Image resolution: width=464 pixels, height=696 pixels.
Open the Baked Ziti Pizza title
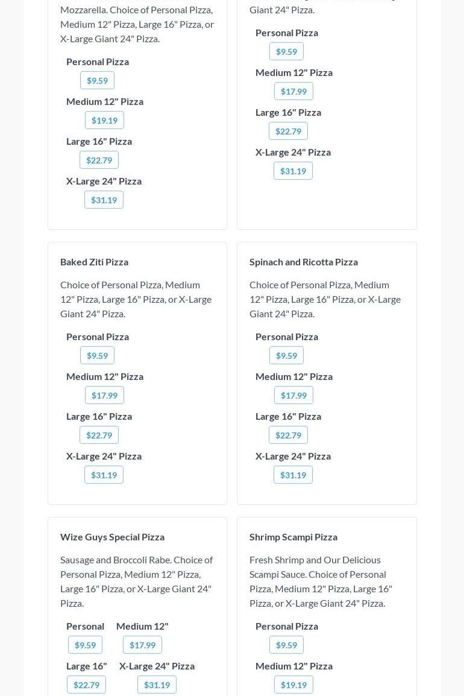[94, 262]
